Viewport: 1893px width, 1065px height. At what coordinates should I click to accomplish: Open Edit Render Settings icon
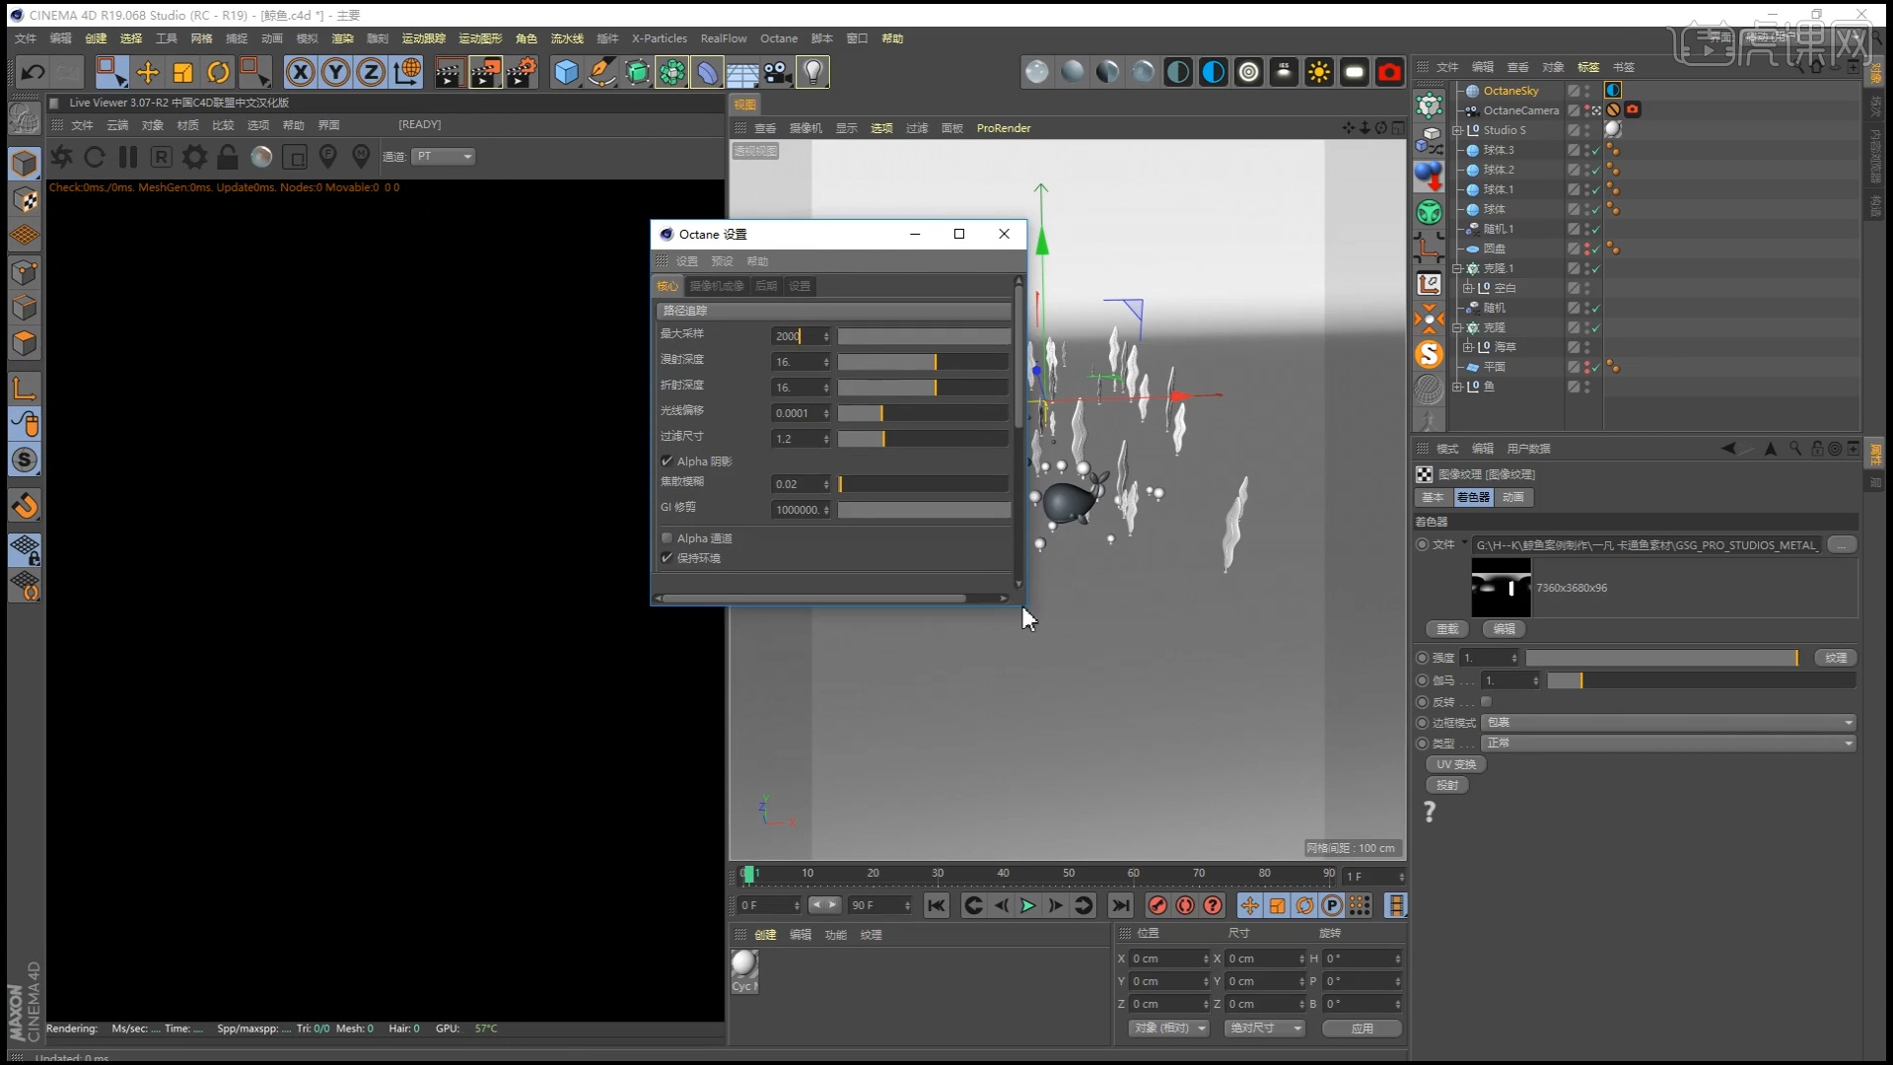click(521, 72)
